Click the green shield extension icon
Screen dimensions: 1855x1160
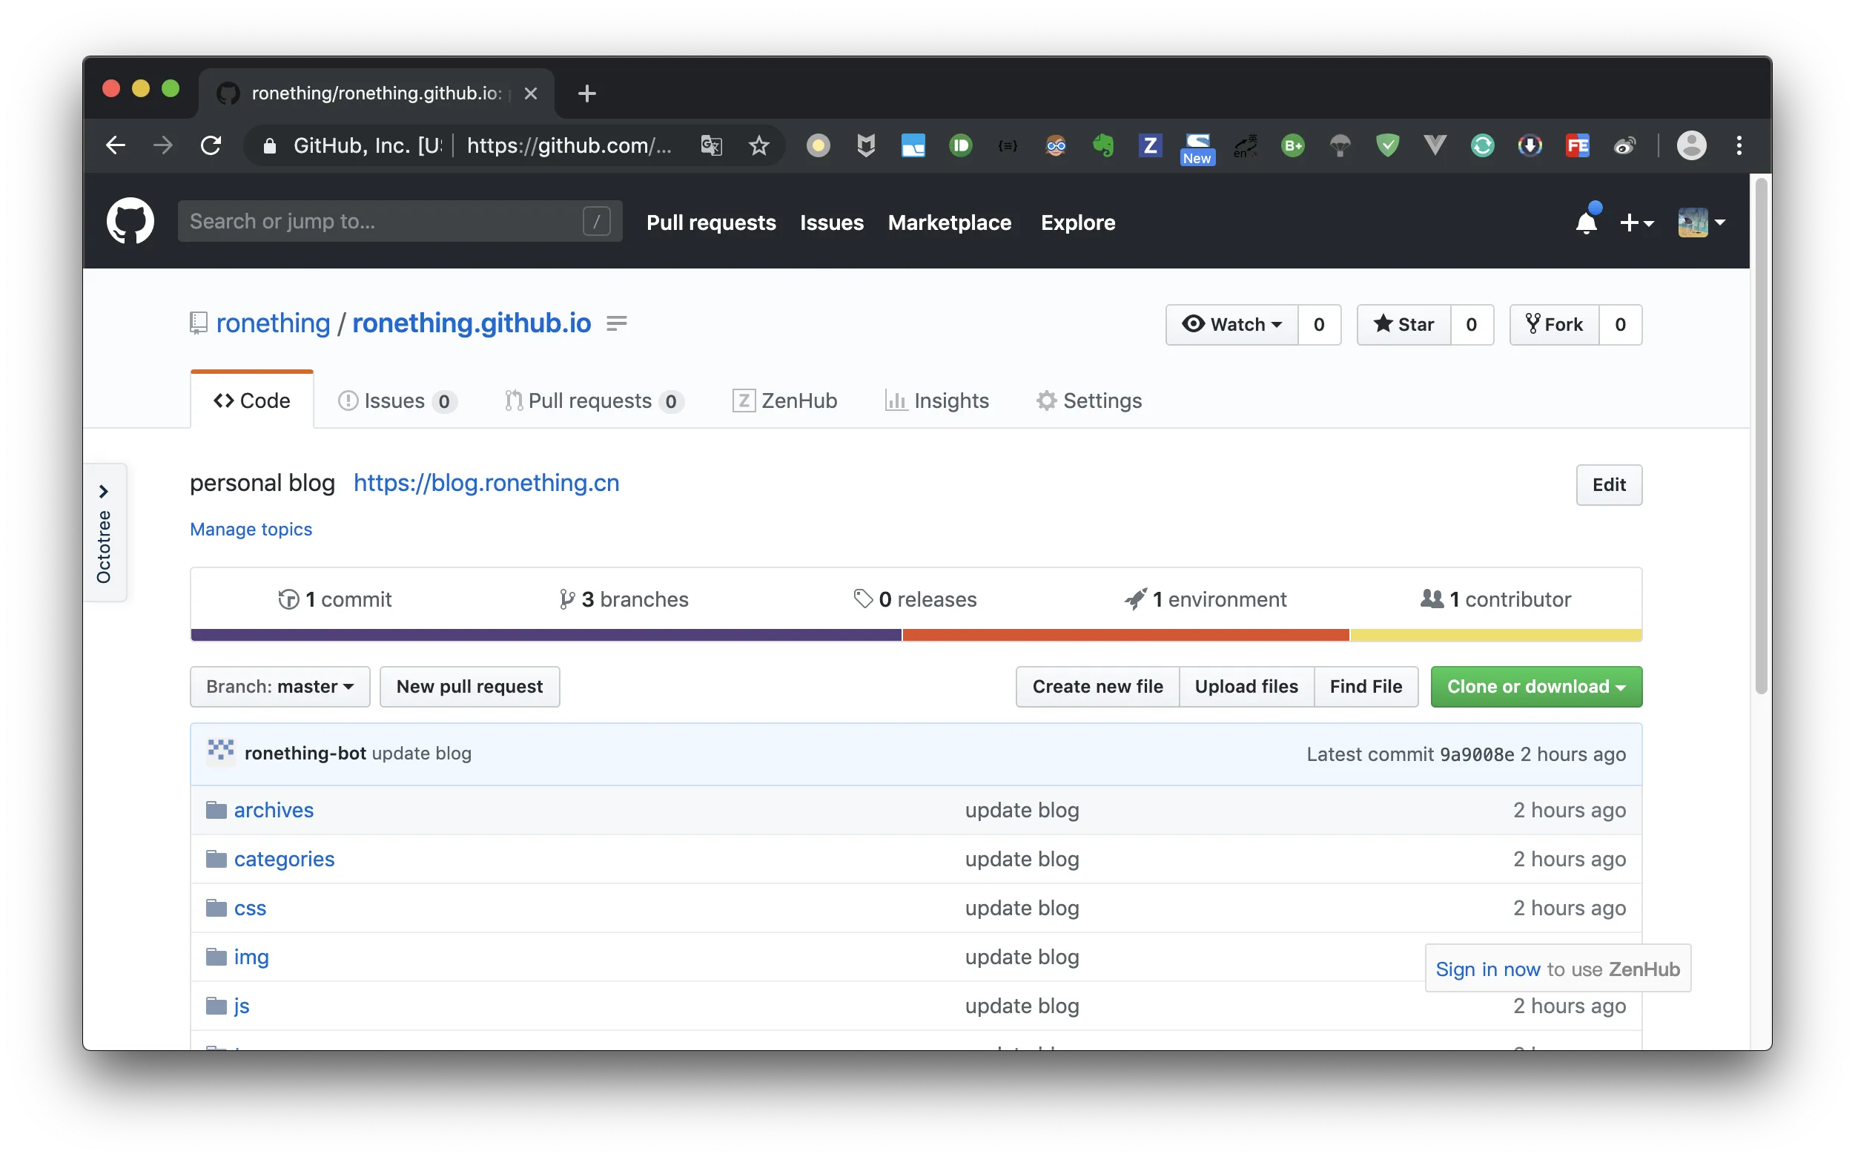point(1387,145)
